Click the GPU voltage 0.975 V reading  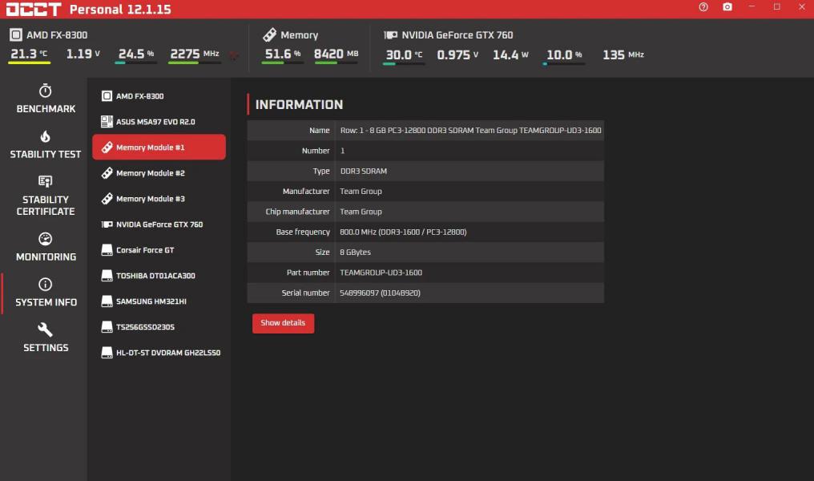[x=457, y=55]
